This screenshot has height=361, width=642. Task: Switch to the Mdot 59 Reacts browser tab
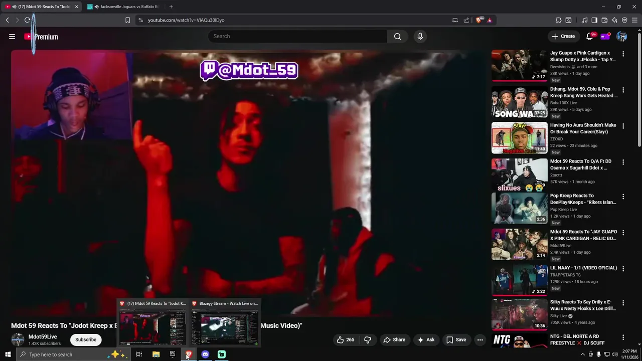tap(42, 7)
